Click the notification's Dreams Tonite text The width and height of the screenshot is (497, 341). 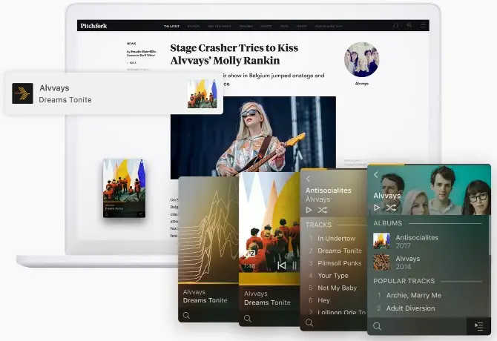65,100
